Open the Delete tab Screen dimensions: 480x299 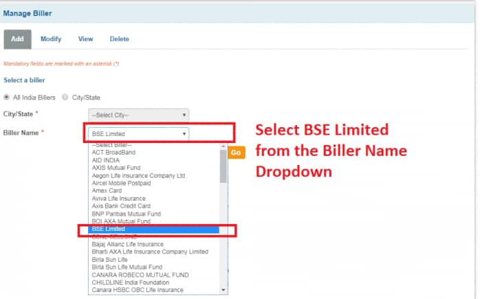[119, 39]
